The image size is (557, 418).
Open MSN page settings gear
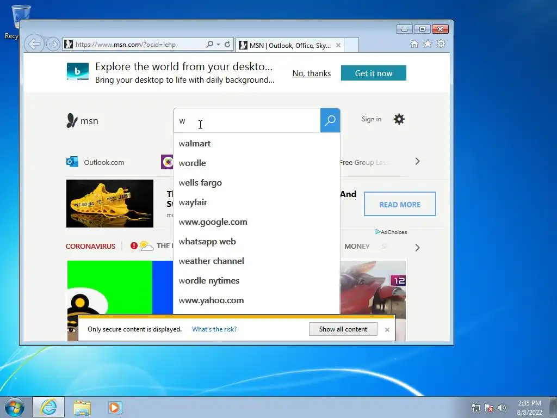coord(399,119)
